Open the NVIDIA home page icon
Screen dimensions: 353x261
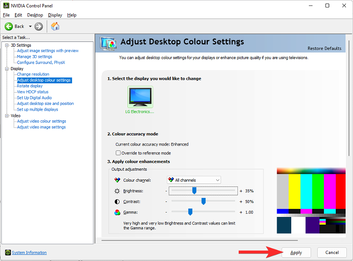click(55, 26)
